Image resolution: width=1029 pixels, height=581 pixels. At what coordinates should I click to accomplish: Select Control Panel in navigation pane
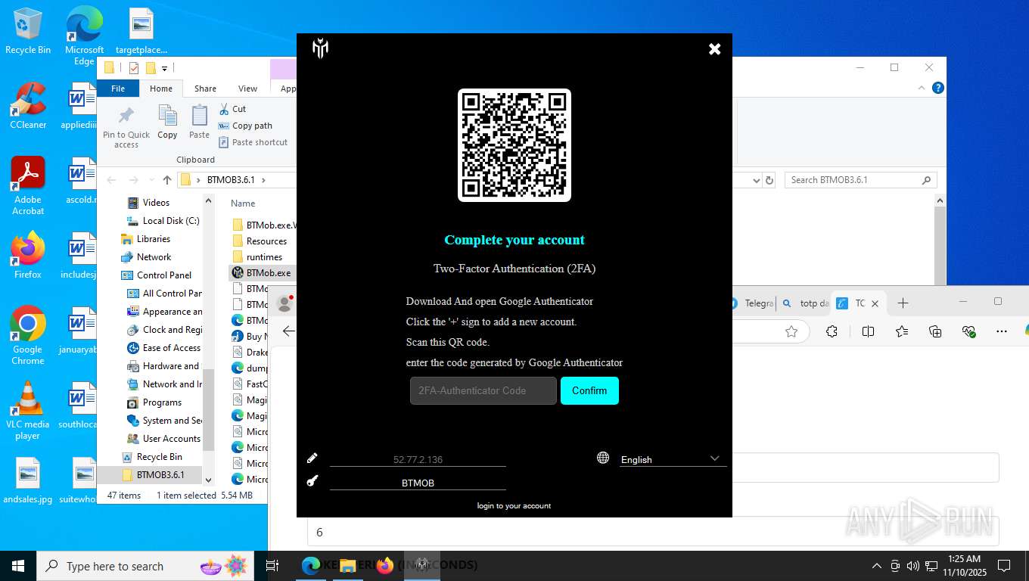click(x=163, y=275)
